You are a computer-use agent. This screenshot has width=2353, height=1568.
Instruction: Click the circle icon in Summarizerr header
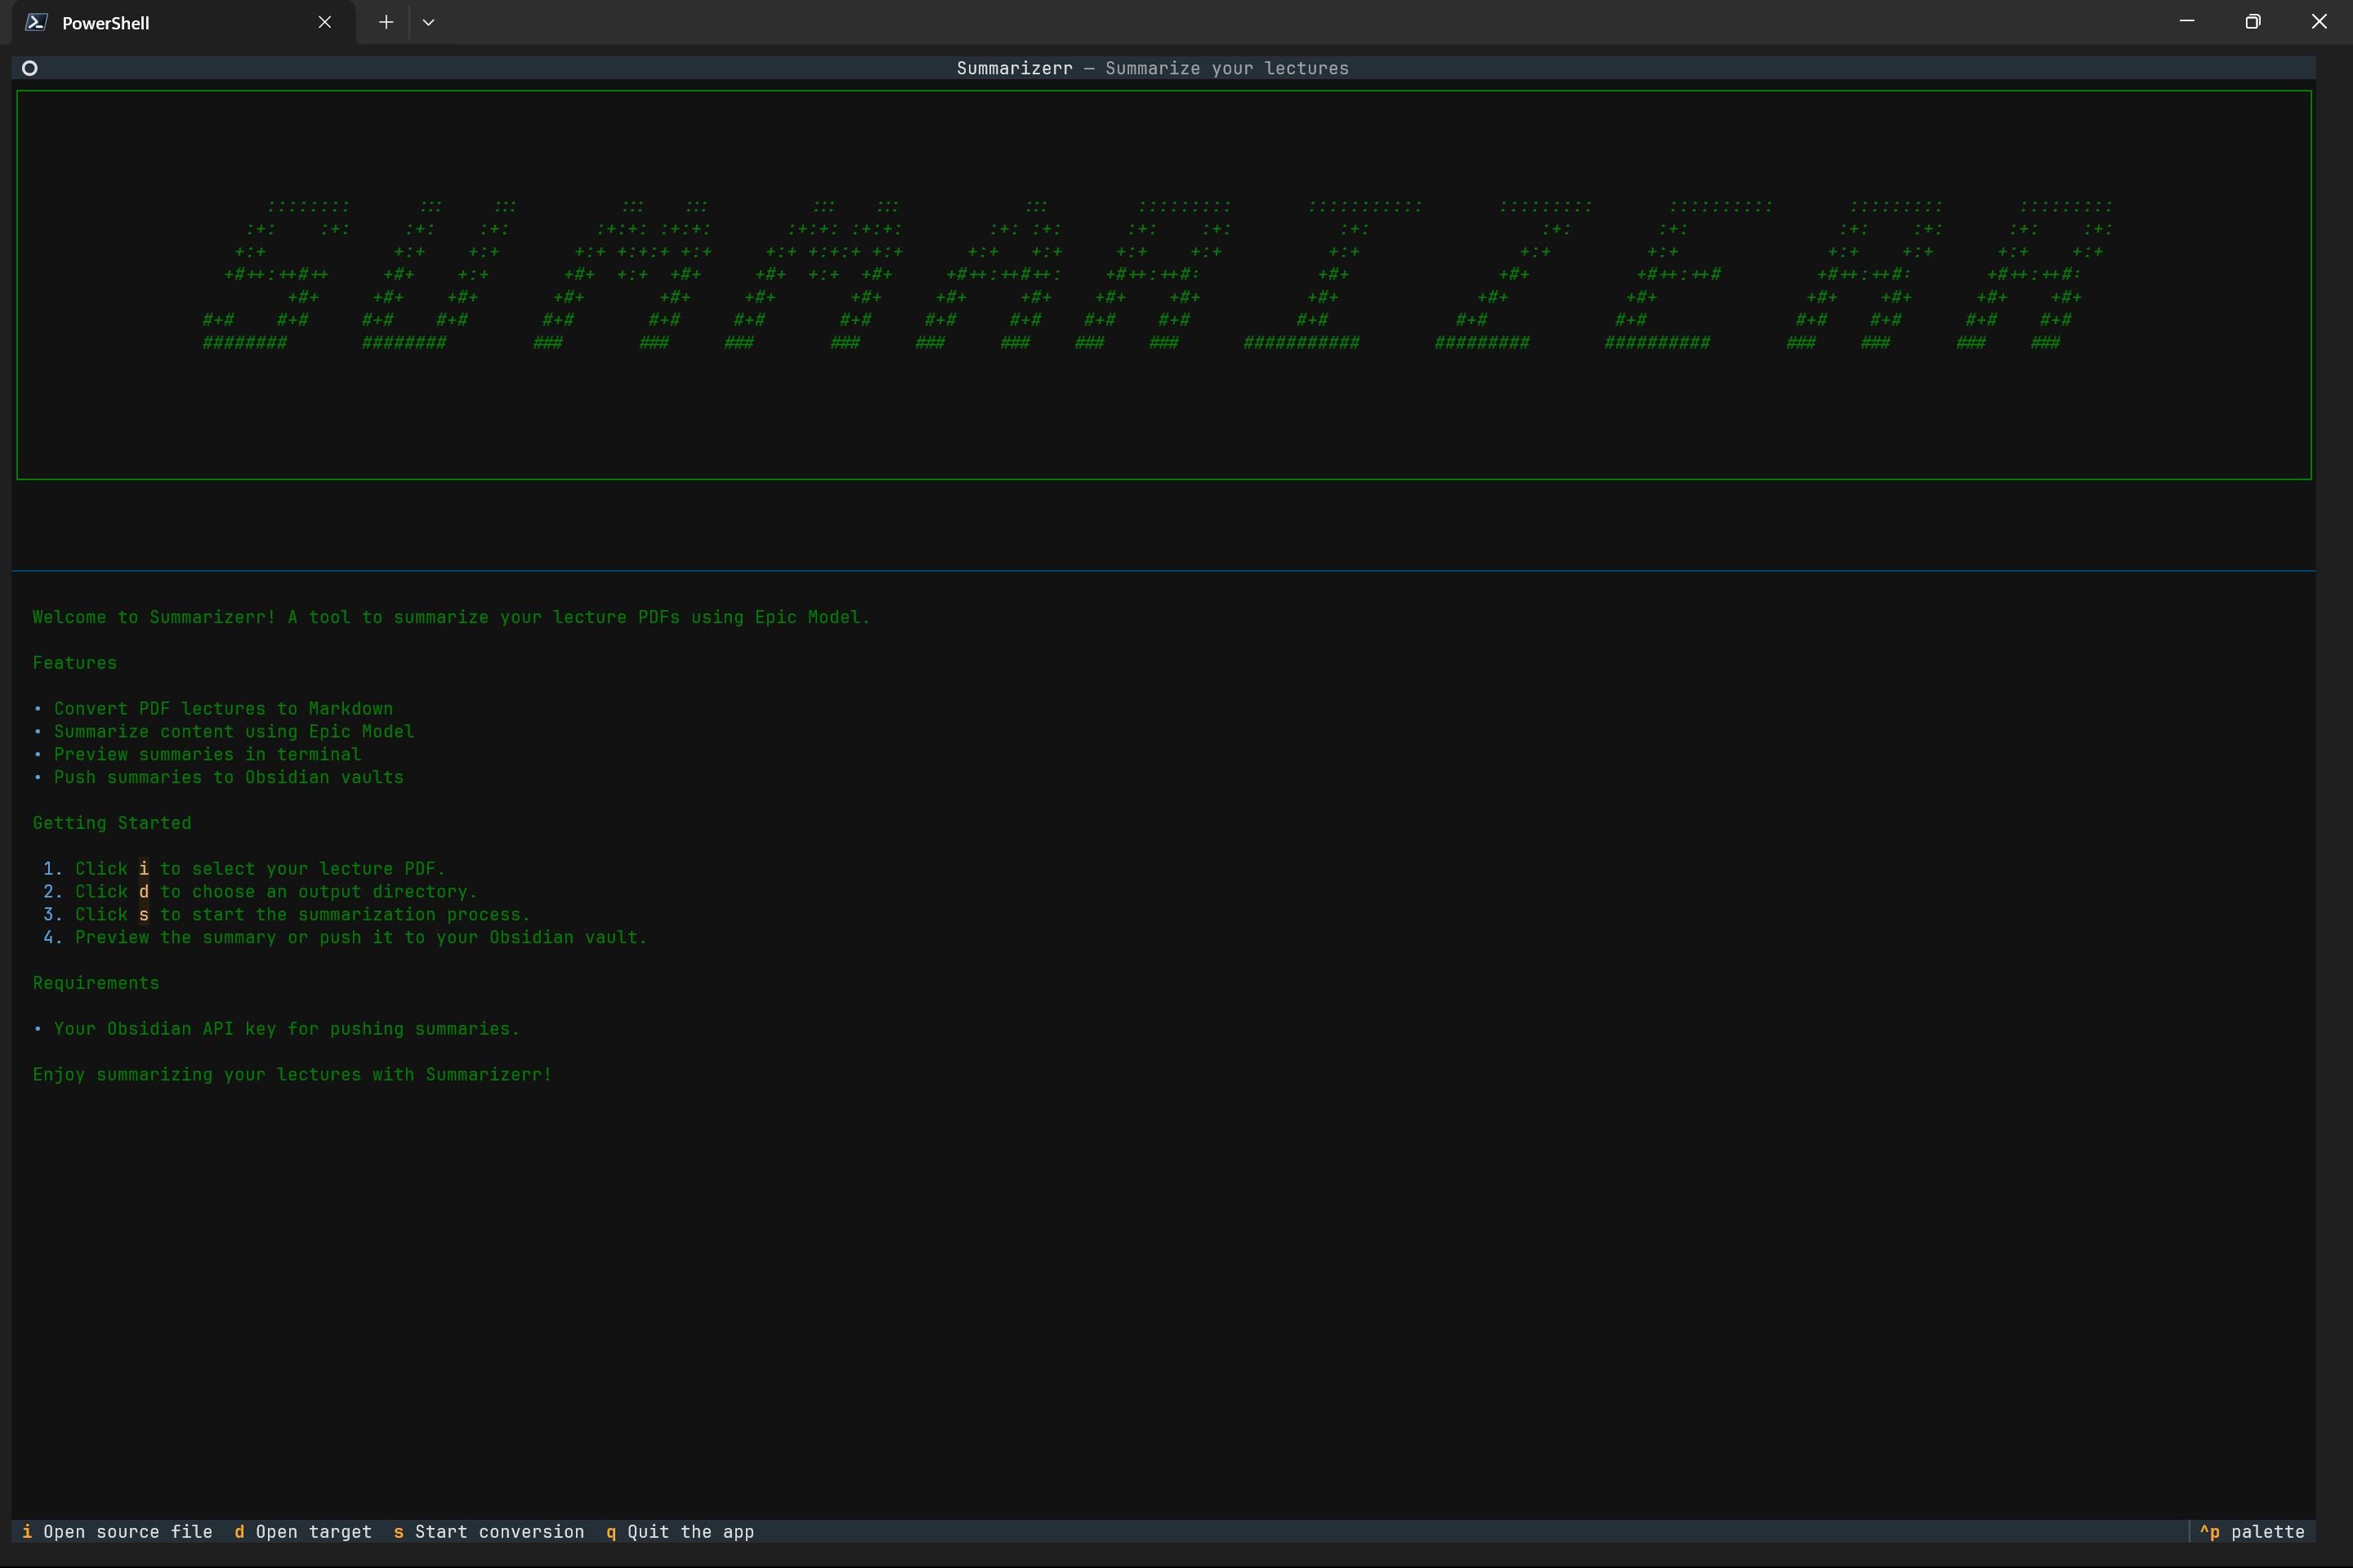(30, 68)
